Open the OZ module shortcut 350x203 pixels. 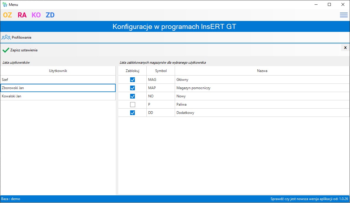(7, 15)
